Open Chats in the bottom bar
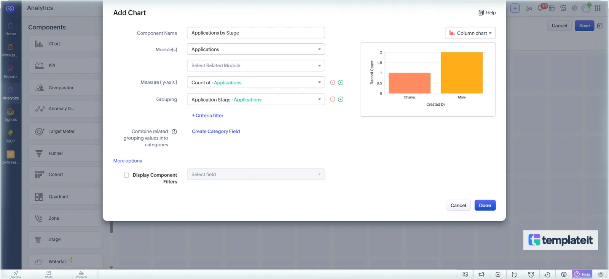 pyautogui.click(x=49, y=274)
